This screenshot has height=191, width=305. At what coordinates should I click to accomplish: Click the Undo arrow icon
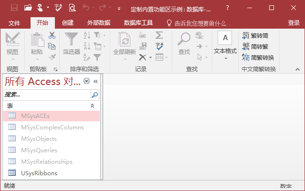tap(86, 8)
